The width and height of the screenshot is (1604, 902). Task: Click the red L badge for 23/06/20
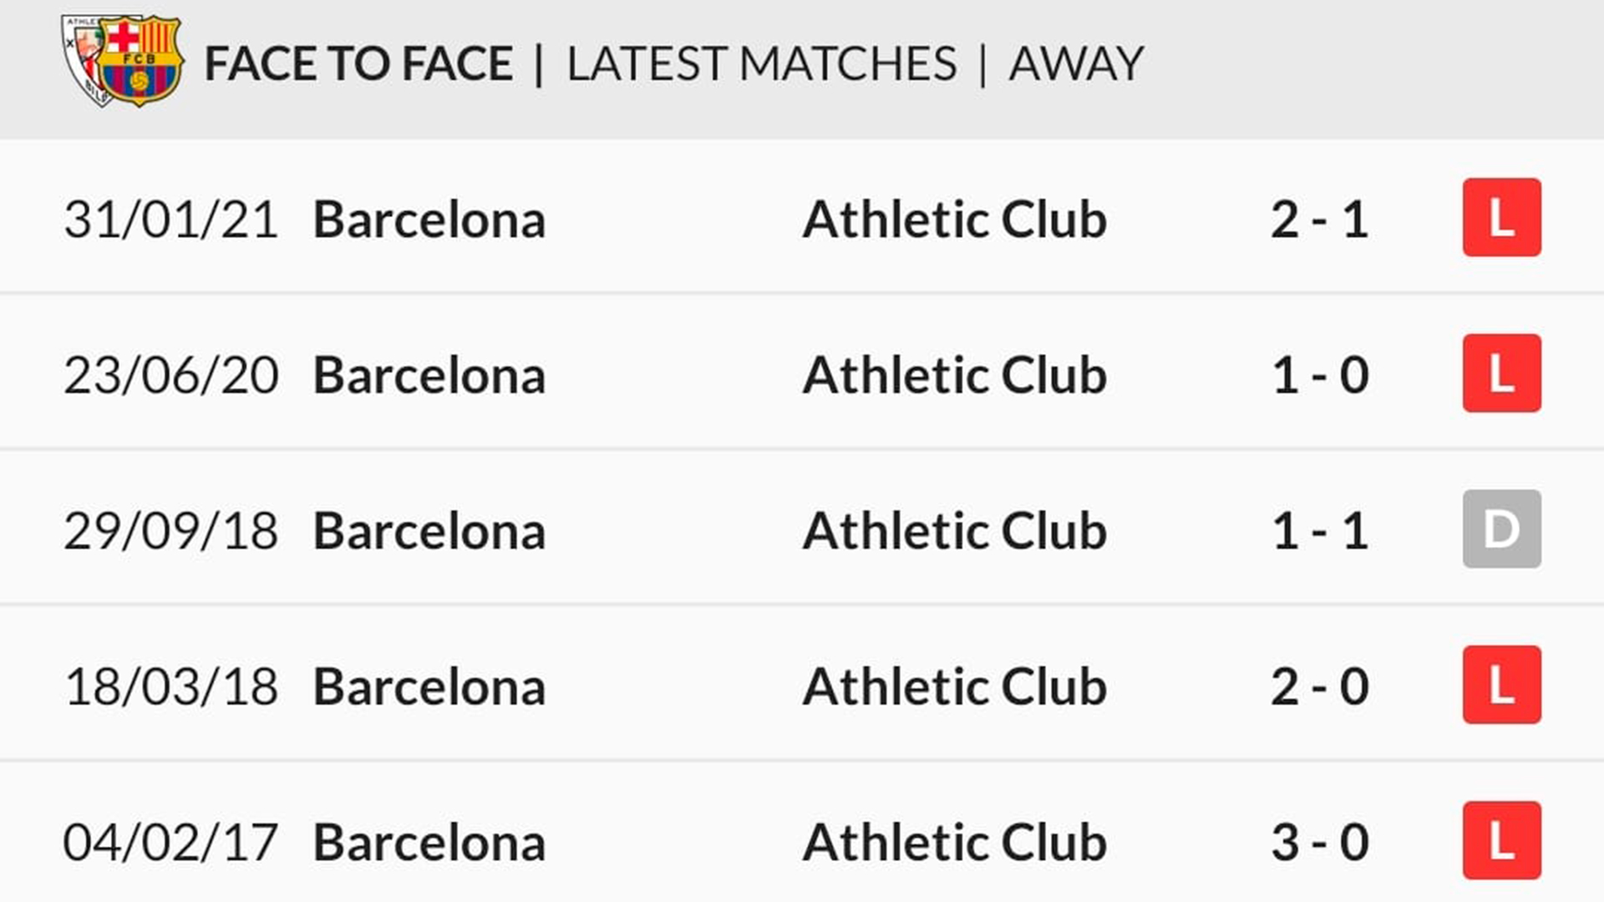tap(1501, 373)
